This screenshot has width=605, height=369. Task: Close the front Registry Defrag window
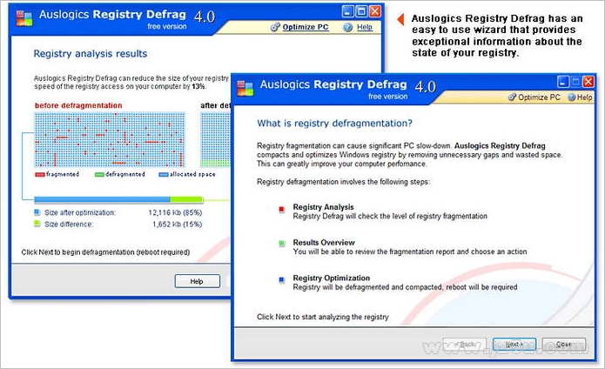tap(588, 82)
